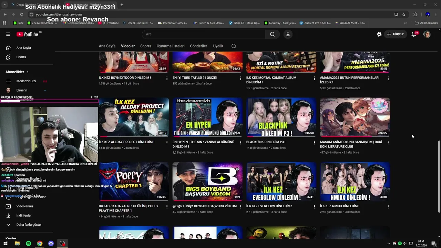Open options for İLK KEZ BOYNEXTDOOR video

click(x=167, y=79)
